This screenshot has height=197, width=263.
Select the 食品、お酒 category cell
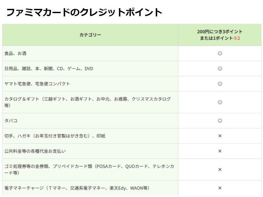click(x=15, y=53)
